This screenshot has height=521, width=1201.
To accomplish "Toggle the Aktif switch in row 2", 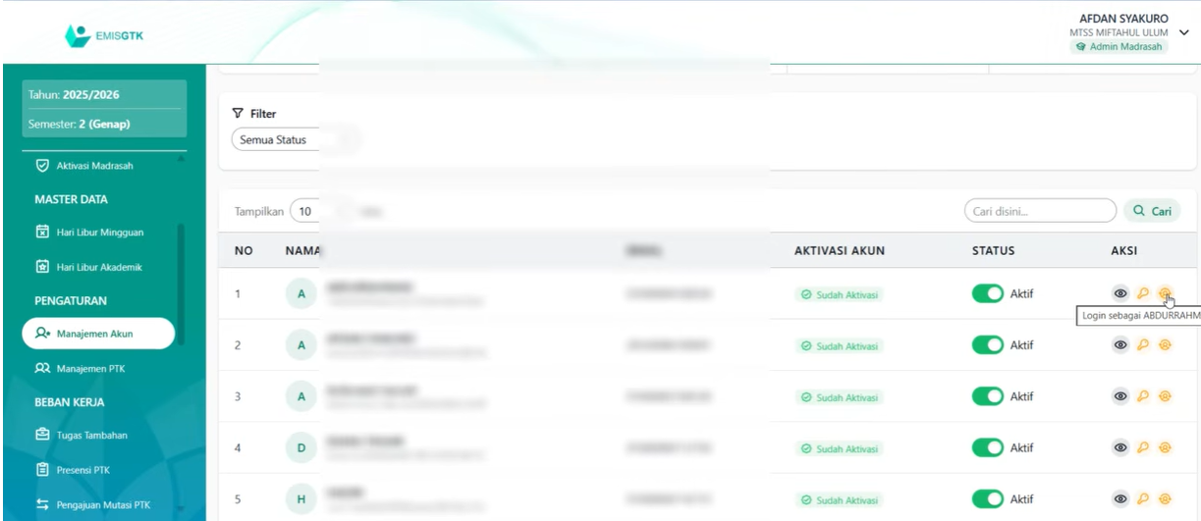I will (988, 344).
